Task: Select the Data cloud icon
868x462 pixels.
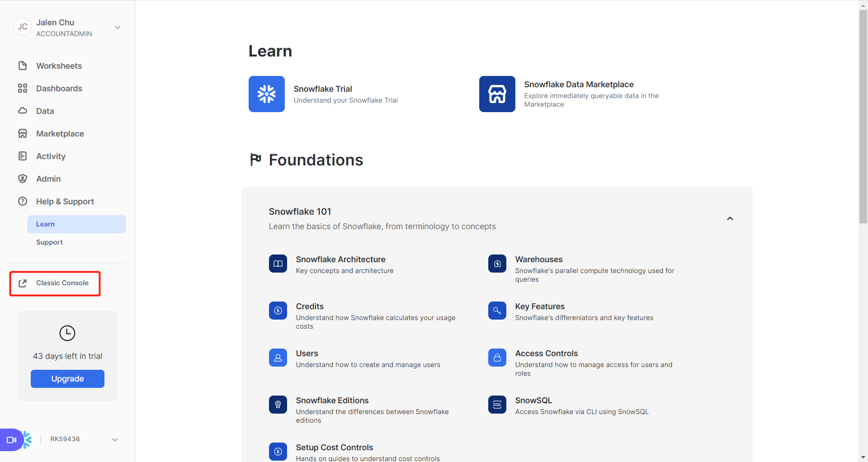Action: point(23,111)
